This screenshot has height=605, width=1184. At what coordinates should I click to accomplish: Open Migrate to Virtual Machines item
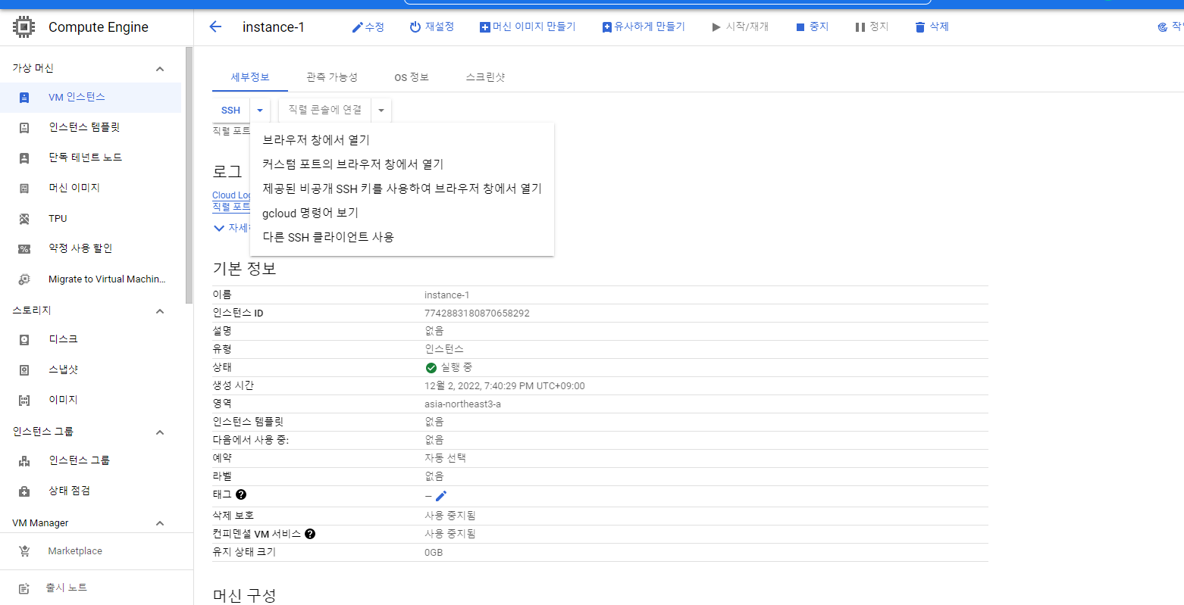91,279
